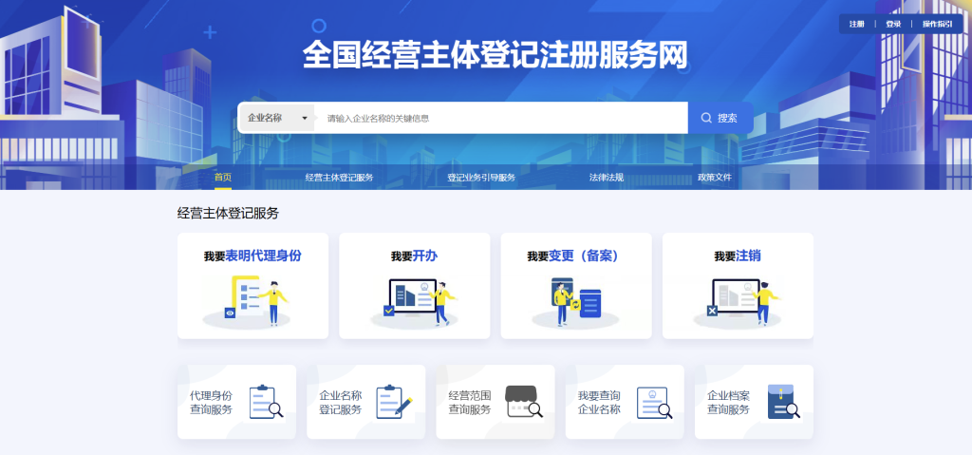This screenshot has width=972, height=455.
Task: Click the 我要查询企业名称 label
Action: tap(599, 402)
